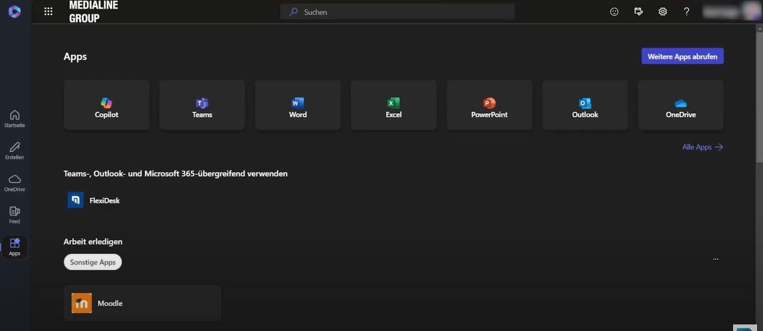The image size is (763, 331).
Task: Launch Teams from the apps list
Action: (x=202, y=105)
